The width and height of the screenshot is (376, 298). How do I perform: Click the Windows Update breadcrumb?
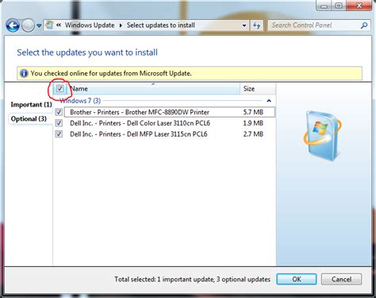pyautogui.click(x=90, y=25)
